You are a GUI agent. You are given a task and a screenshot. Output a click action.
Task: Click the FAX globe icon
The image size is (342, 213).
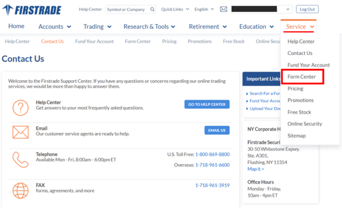point(20,190)
